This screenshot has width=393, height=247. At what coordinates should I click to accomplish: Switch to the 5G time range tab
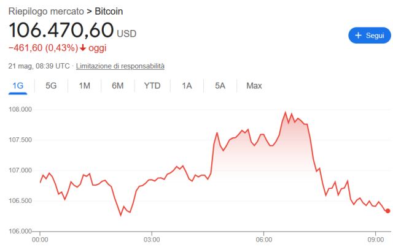pos(51,86)
